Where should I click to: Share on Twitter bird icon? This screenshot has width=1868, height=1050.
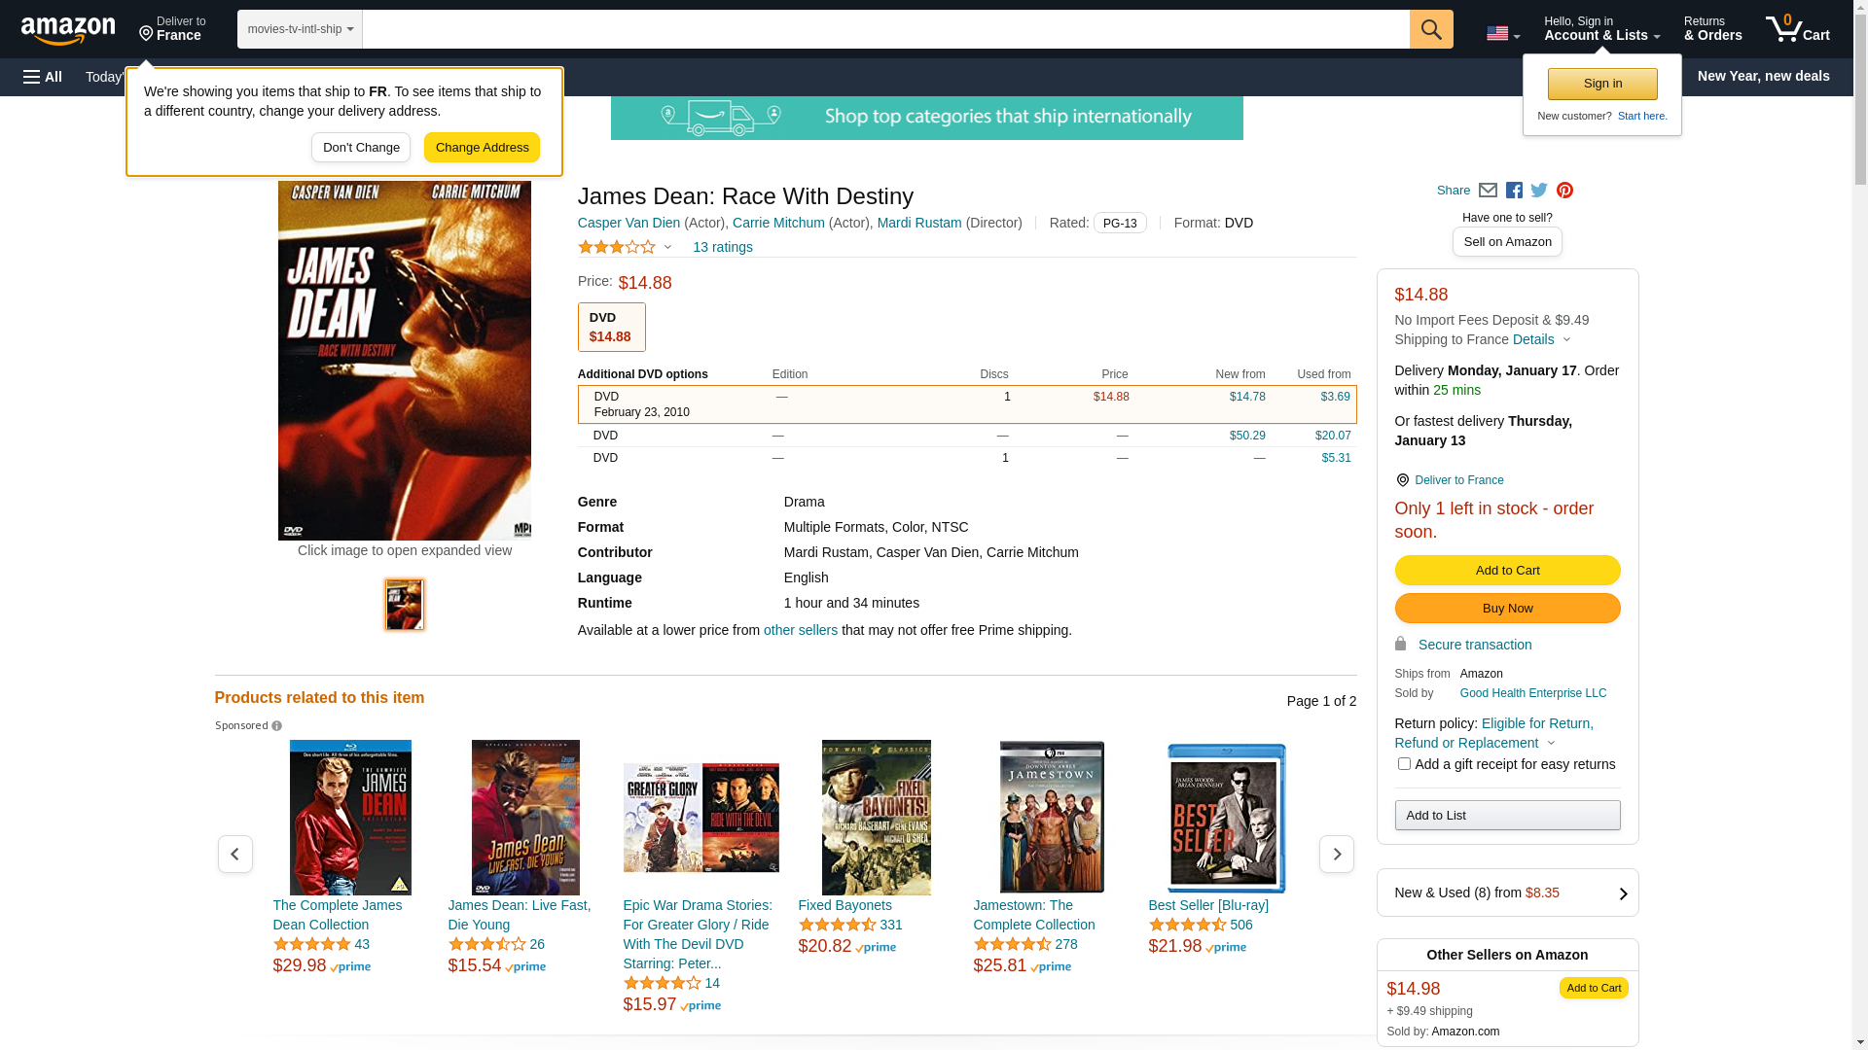click(1539, 191)
